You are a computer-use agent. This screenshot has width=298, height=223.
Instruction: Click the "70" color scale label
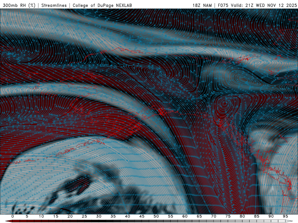click(213, 216)
